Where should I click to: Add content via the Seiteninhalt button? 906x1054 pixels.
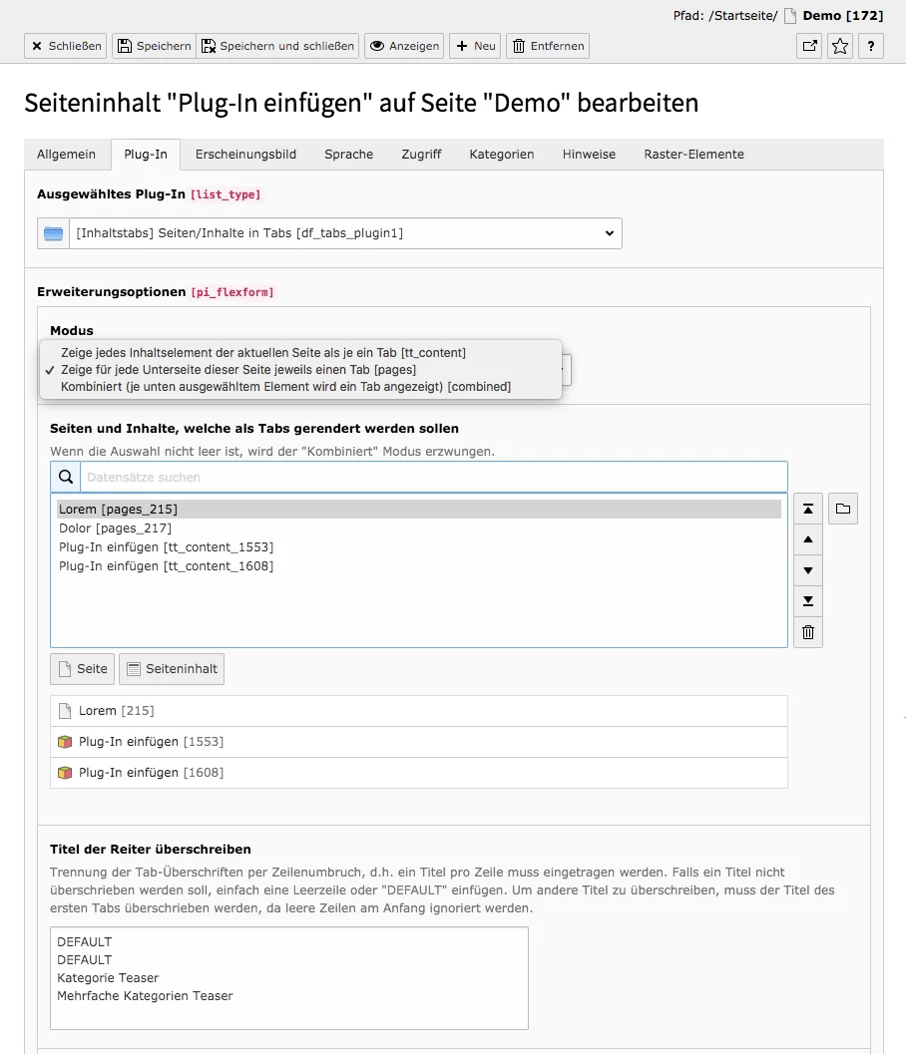172,669
